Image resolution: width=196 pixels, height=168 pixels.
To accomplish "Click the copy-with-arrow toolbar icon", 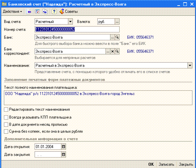I will click(x=45, y=11).
